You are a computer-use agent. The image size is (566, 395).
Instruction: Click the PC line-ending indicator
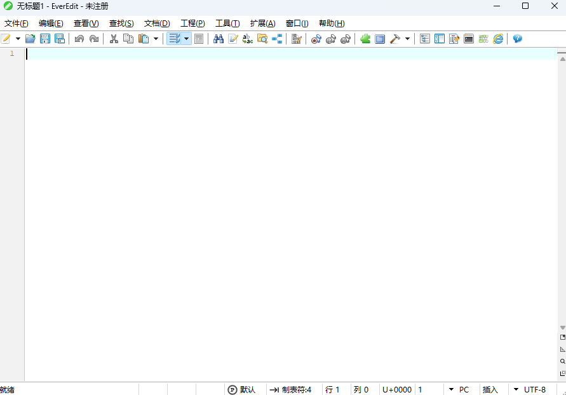(x=463, y=389)
